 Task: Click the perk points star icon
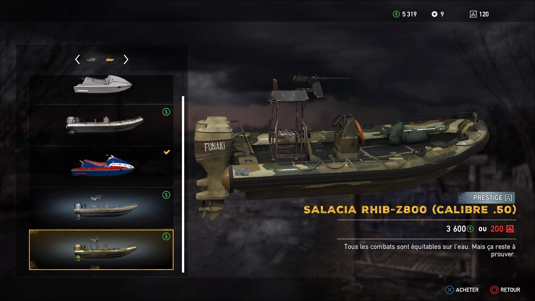(434, 14)
